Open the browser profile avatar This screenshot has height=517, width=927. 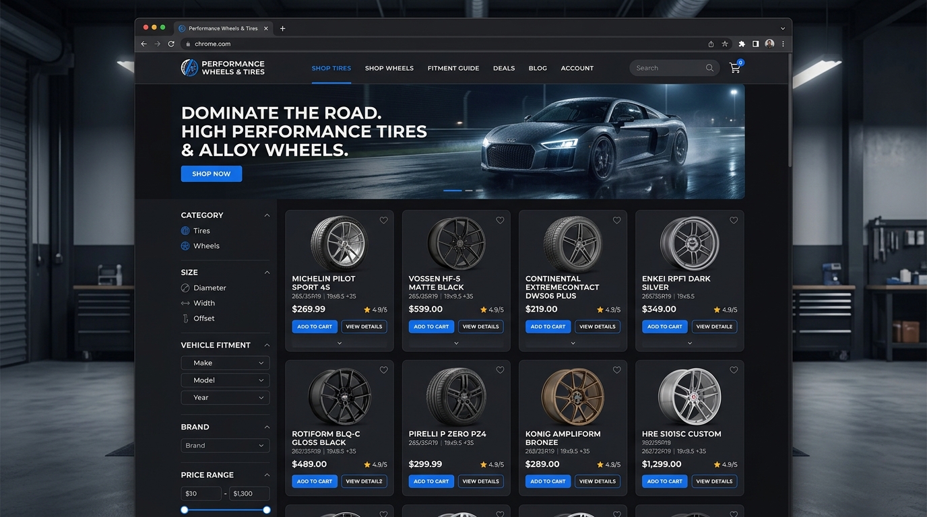(769, 44)
